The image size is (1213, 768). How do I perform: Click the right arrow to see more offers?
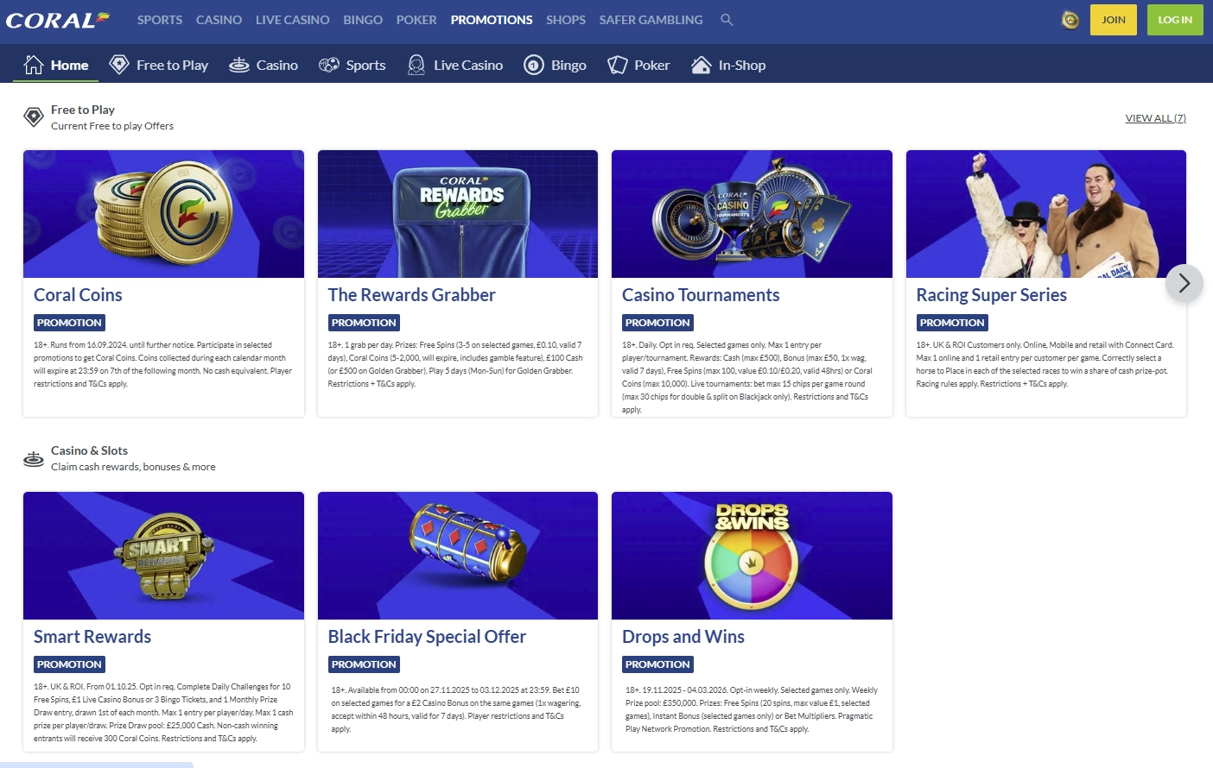pos(1184,283)
